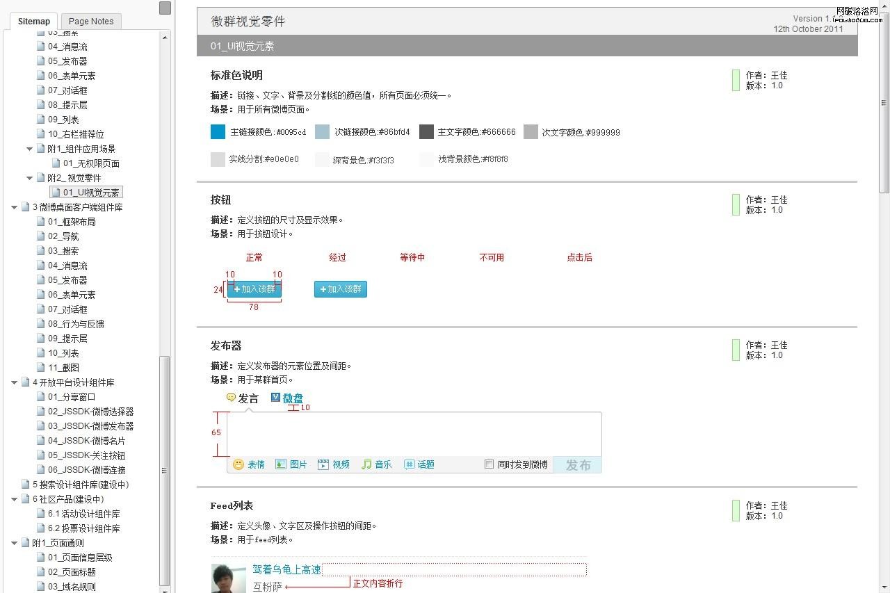Click inside the publisher text input box
Image resolution: width=890 pixels, height=593 pixels.
pos(414,434)
